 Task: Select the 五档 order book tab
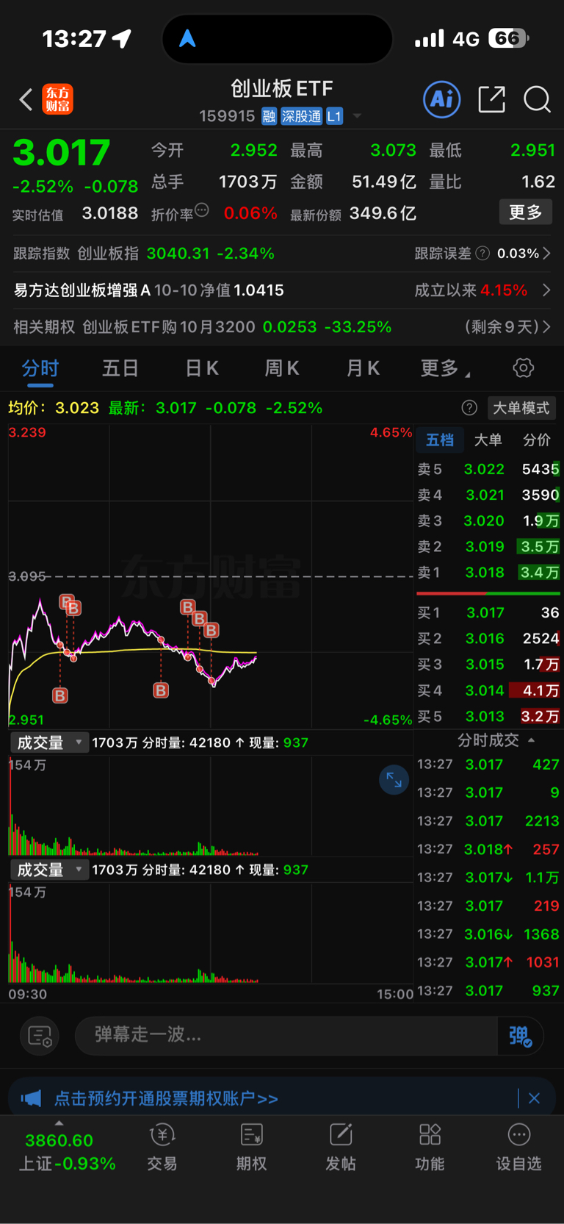tap(440, 440)
